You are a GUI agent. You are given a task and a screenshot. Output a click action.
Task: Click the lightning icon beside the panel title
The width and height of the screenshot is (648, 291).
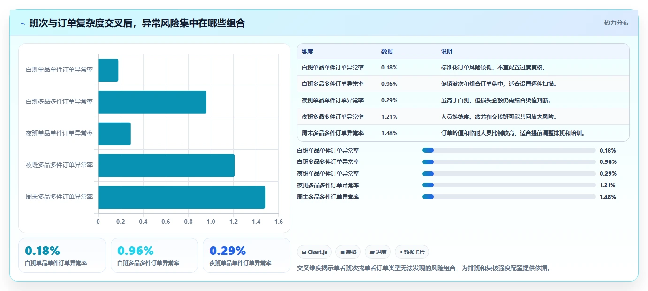pos(22,23)
